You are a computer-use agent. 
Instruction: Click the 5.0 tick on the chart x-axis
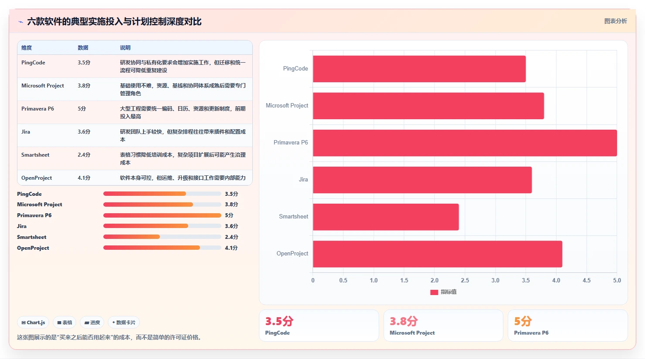[x=617, y=281]
